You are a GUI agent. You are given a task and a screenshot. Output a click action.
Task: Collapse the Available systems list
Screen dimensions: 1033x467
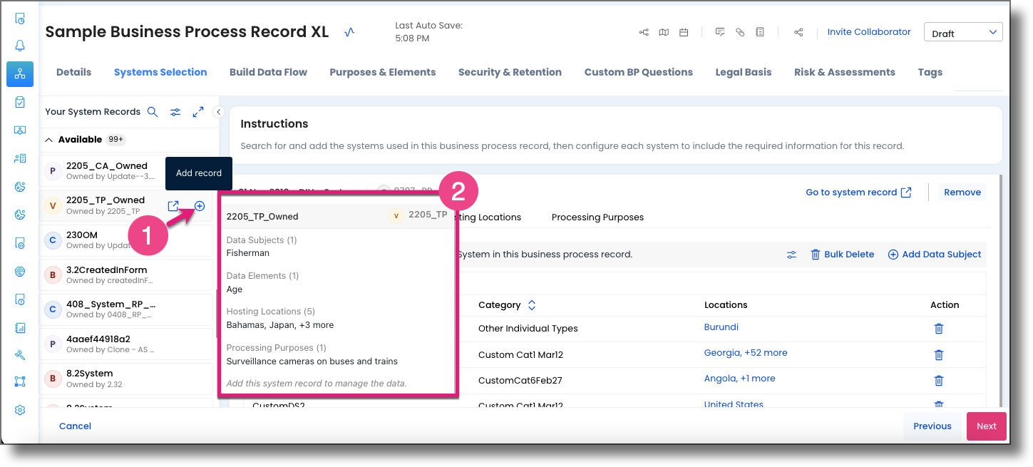click(x=48, y=139)
